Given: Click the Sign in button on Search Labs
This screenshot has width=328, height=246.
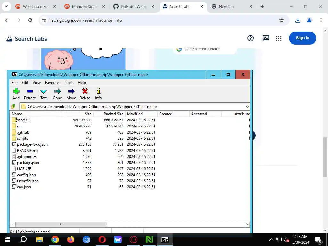Looking at the screenshot, I should tap(302, 38).
